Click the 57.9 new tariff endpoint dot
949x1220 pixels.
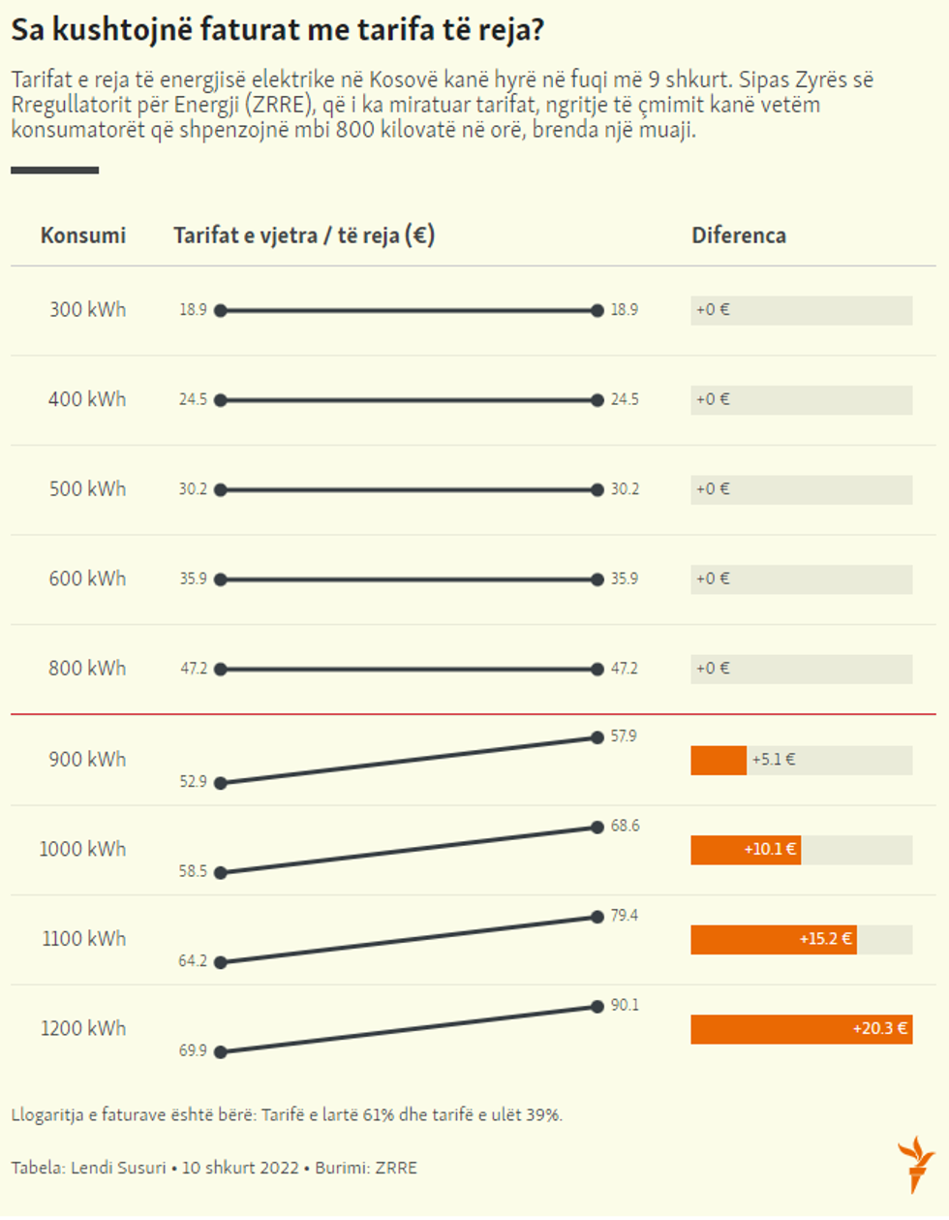(x=597, y=738)
